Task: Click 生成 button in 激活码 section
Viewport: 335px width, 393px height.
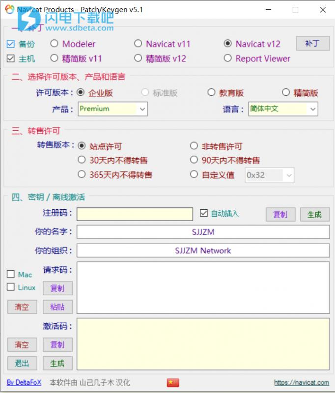Action: 57,363
